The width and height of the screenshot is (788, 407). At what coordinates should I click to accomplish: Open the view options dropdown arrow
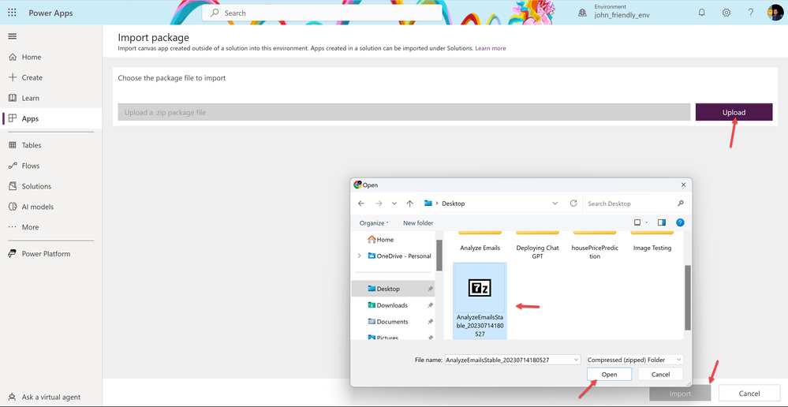[647, 222]
